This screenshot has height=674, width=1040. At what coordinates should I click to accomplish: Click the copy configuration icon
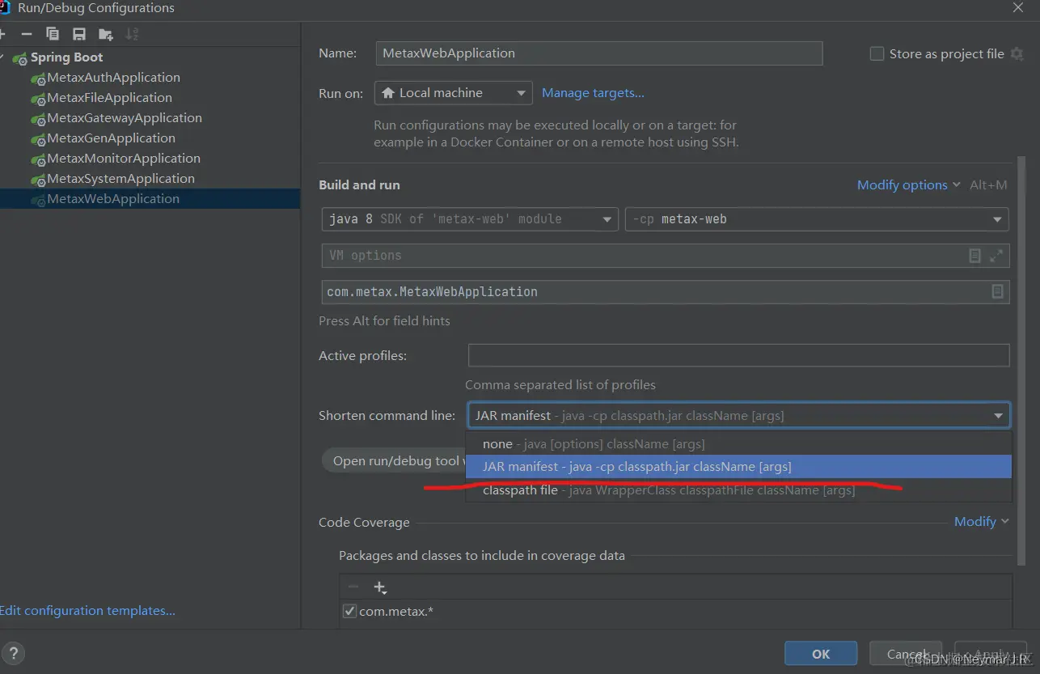[53, 34]
